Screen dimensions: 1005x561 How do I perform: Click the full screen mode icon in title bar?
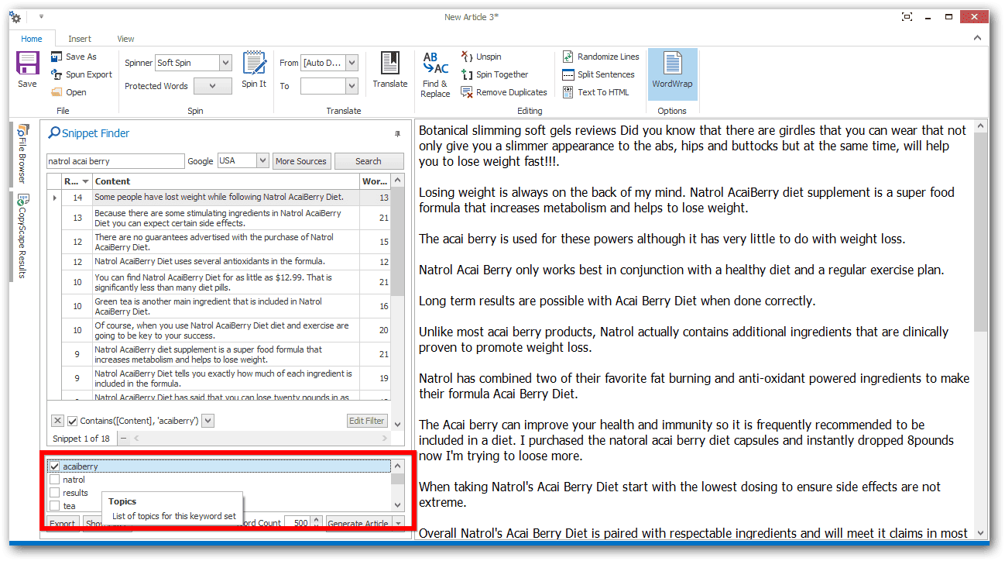point(907,16)
